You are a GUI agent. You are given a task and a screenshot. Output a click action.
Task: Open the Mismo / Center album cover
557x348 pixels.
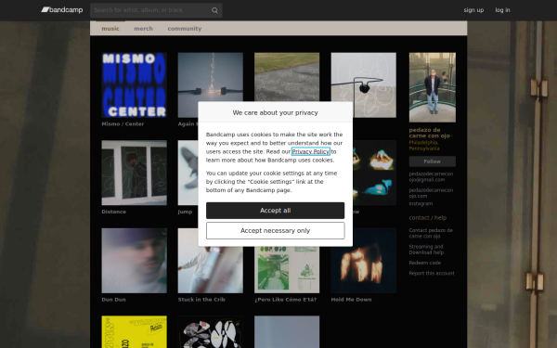[x=134, y=84]
